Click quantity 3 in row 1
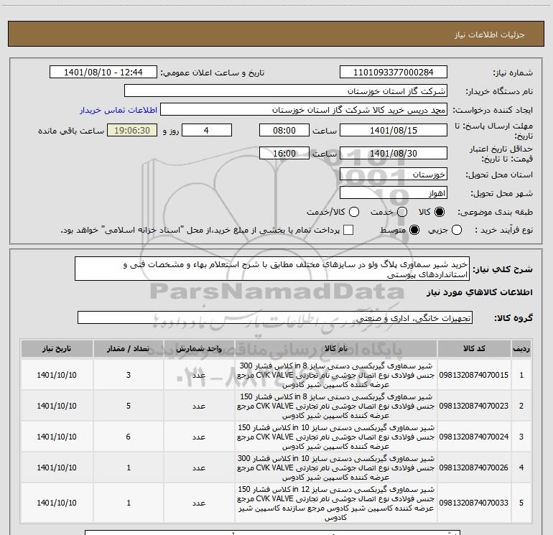This screenshot has width=553, height=535. point(129,375)
